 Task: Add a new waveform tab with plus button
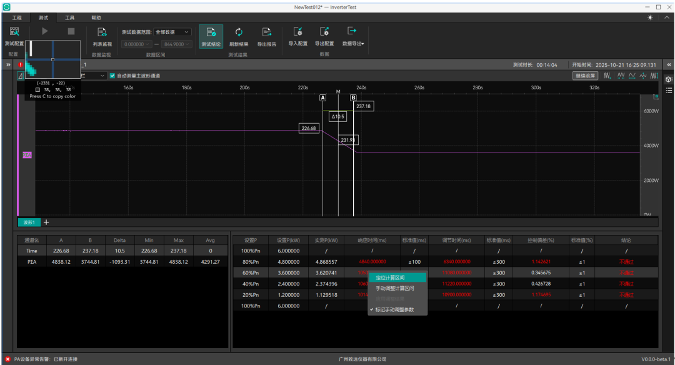pos(46,222)
